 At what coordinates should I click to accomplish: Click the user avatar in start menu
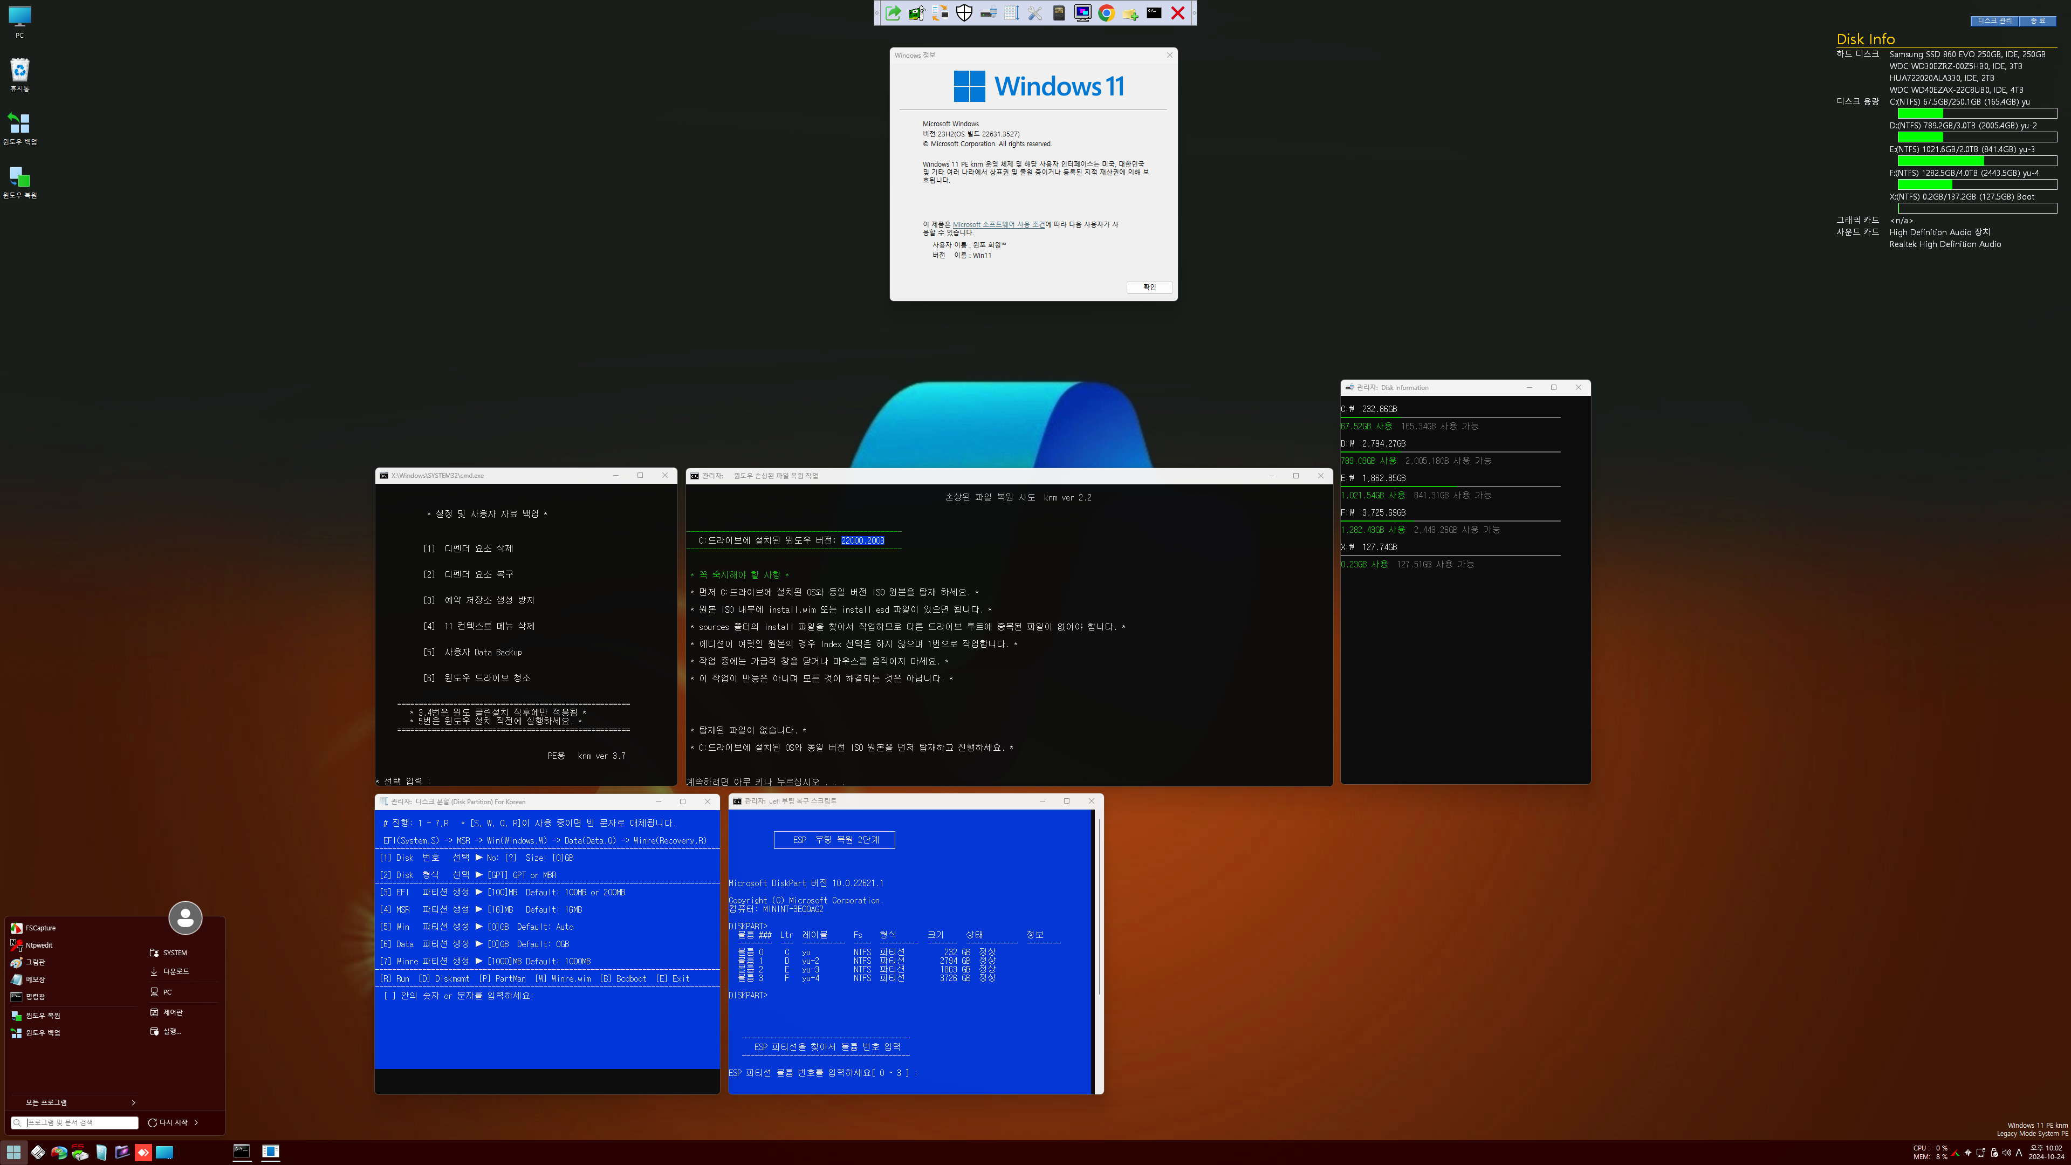point(185,917)
